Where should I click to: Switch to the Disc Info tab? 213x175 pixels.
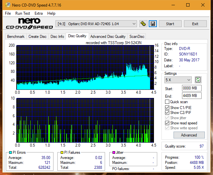tap(57, 37)
